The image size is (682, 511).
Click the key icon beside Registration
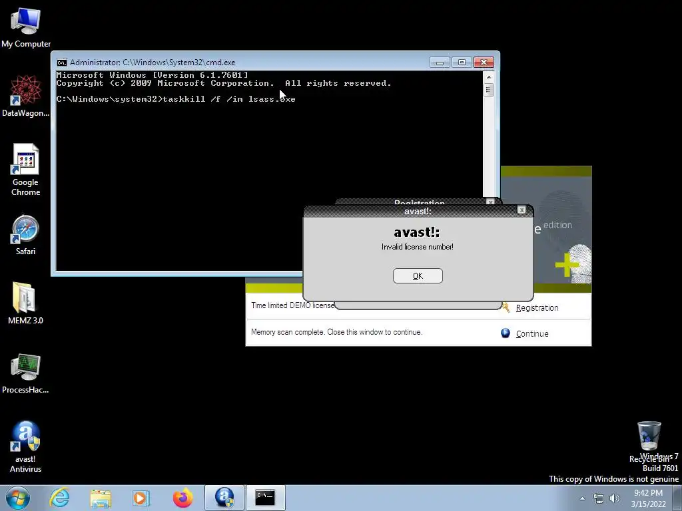coord(506,307)
